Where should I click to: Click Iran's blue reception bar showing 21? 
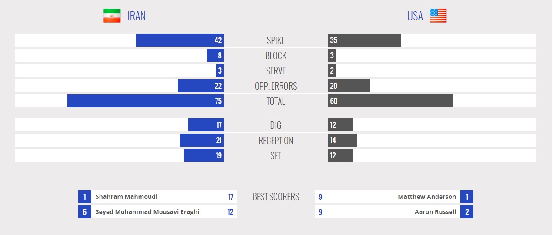(202, 140)
